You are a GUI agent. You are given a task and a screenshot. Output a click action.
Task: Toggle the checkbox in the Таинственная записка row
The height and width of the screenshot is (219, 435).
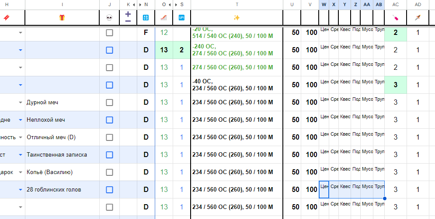coord(109,155)
